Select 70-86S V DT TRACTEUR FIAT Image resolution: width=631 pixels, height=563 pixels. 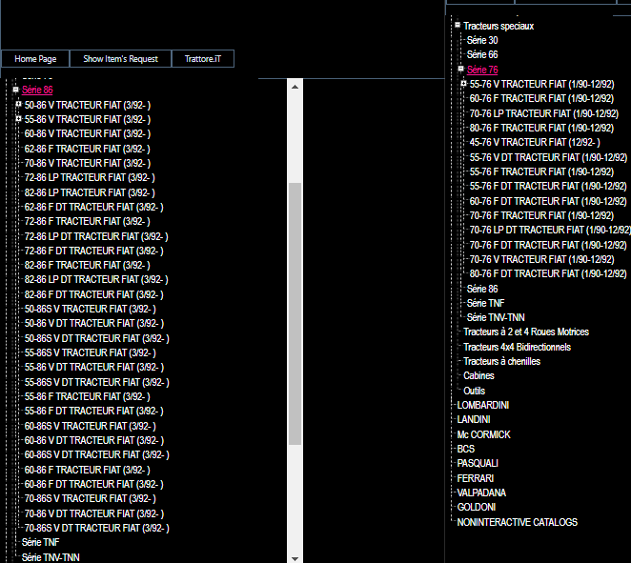point(96,528)
